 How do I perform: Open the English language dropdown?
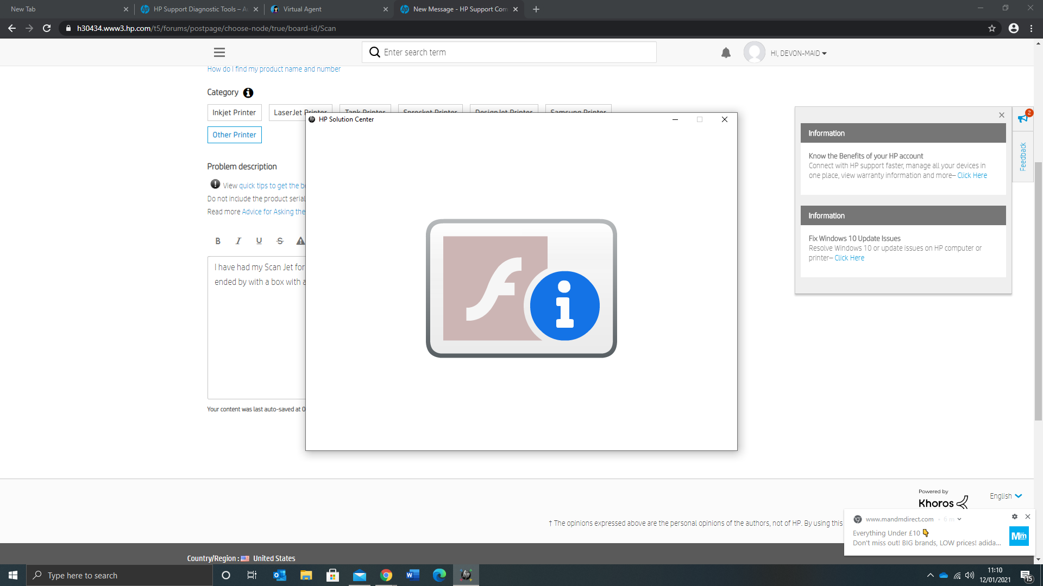(x=1006, y=496)
